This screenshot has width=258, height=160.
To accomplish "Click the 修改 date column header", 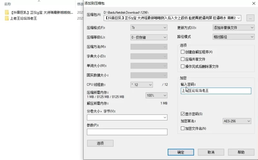I will (80, 4).
